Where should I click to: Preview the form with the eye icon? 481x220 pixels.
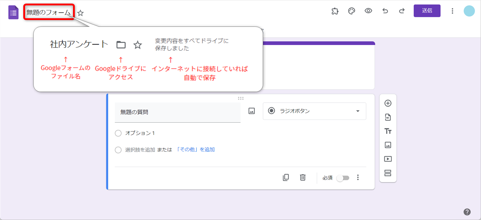tap(368, 11)
